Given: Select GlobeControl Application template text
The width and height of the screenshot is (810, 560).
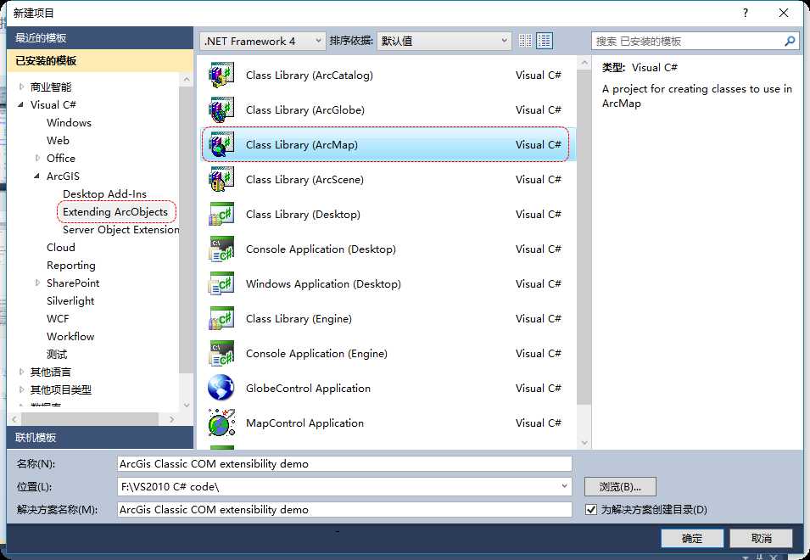Looking at the screenshot, I should click(308, 389).
